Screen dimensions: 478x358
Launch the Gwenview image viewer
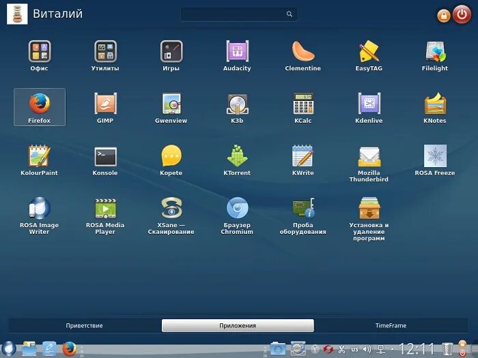click(x=171, y=108)
